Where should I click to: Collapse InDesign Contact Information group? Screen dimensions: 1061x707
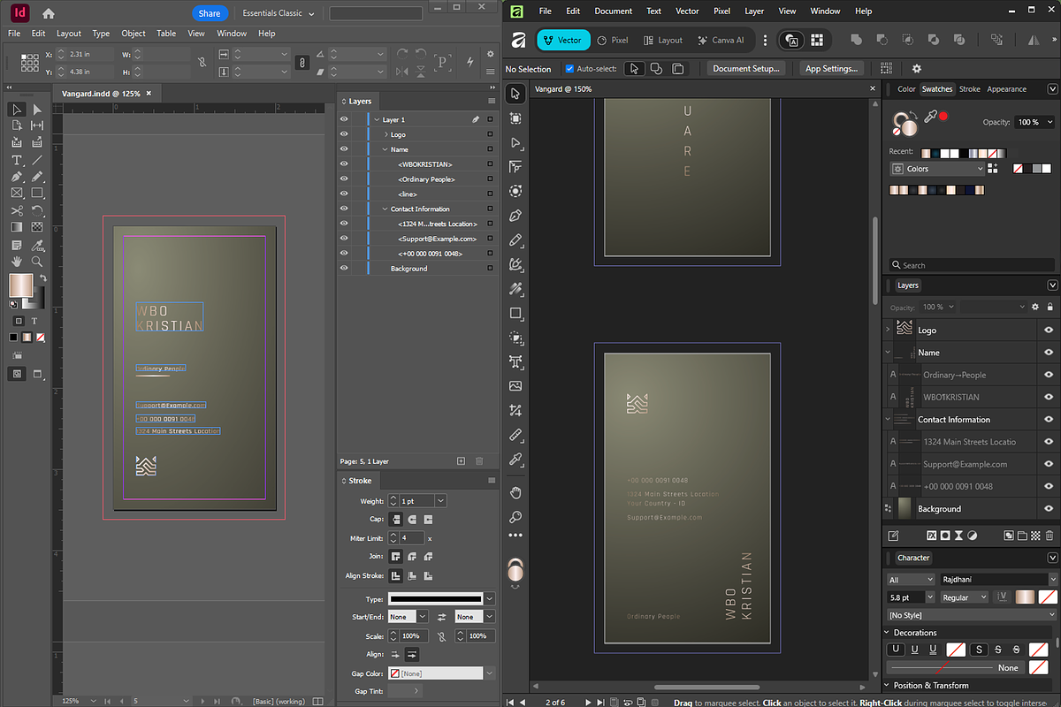click(386, 209)
